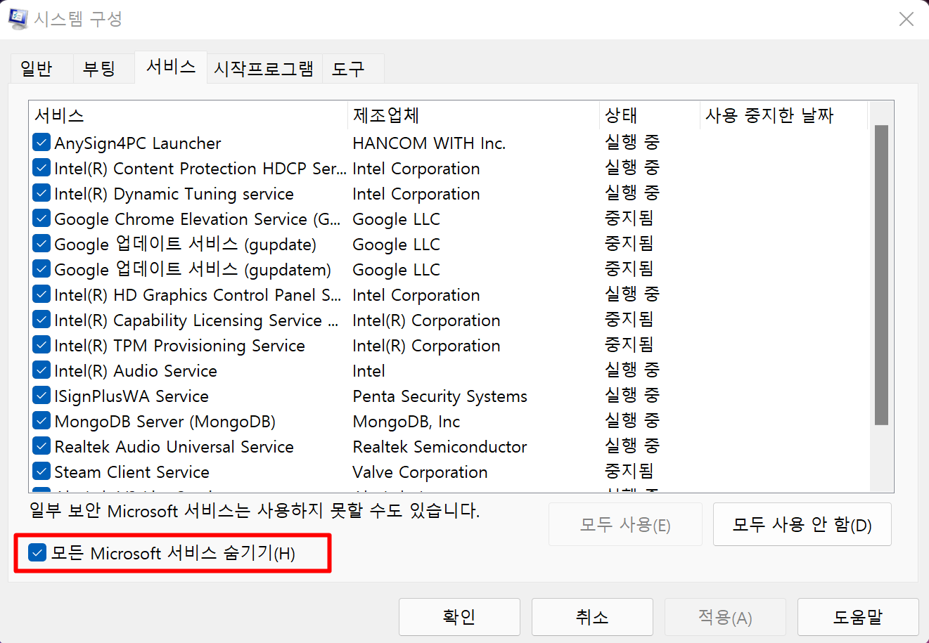Image resolution: width=929 pixels, height=643 pixels.
Task: Click the 취소 button
Action: [592, 617]
